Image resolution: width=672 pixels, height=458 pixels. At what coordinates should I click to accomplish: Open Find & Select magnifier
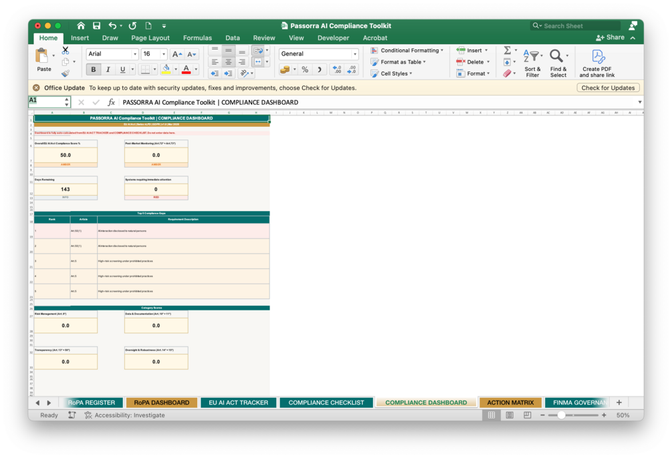[558, 63]
